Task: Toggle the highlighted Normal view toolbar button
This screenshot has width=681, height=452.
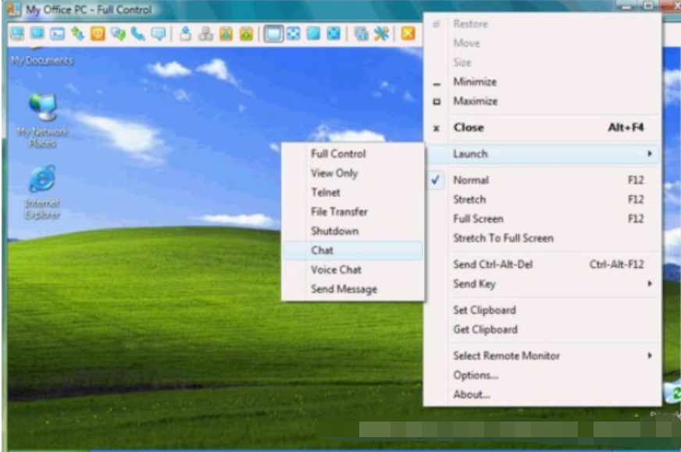Action: 273,34
